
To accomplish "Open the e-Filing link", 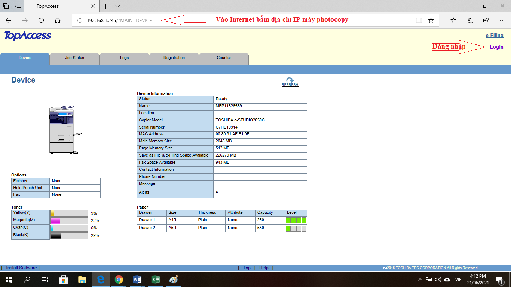I will (x=494, y=36).
